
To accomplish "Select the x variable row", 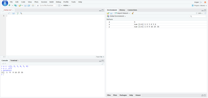I will click(157, 24).
